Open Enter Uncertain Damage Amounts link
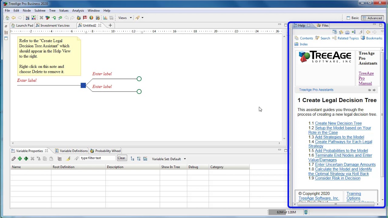Viewport: 388px width, 218px height. coord(345,165)
